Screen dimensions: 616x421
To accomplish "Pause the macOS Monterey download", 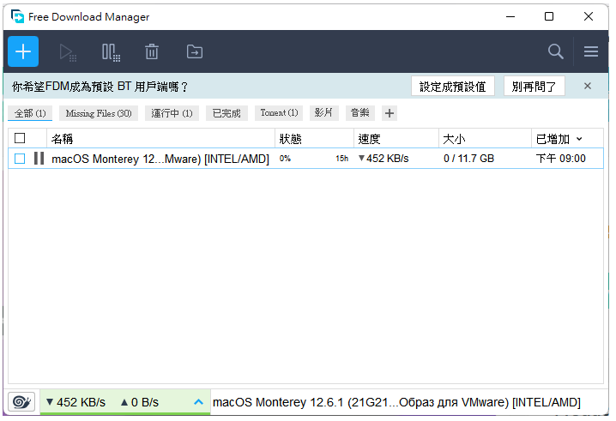I will coord(39,159).
